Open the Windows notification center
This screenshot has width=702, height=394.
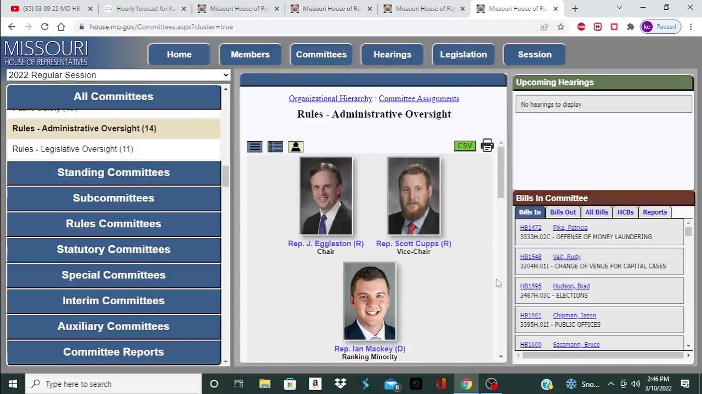685,384
